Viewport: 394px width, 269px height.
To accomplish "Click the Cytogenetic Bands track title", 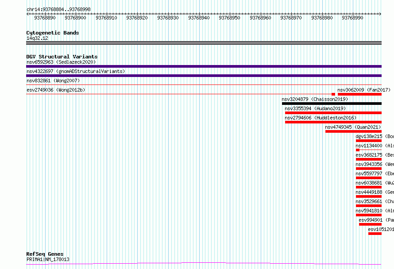I will point(53,33).
